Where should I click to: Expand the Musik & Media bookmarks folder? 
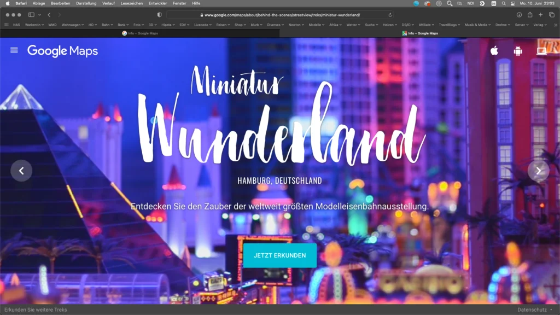[x=477, y=25]
